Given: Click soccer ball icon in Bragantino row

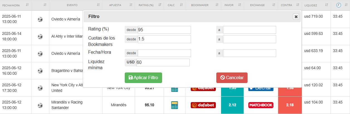Looking at the screenshot, I should point(40,71).
